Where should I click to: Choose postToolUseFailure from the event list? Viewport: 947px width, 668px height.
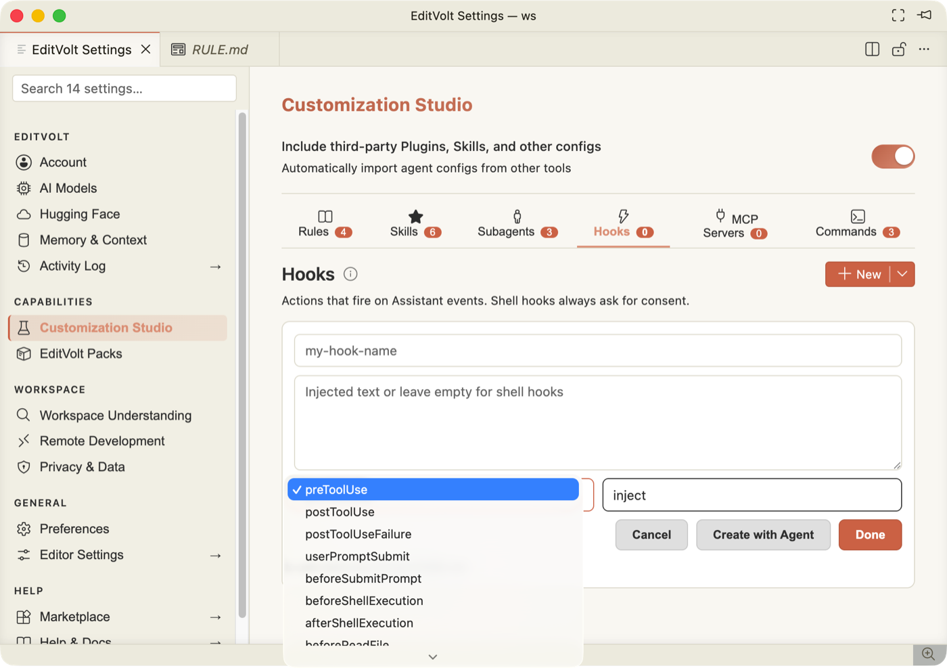[x=433, y=534]
